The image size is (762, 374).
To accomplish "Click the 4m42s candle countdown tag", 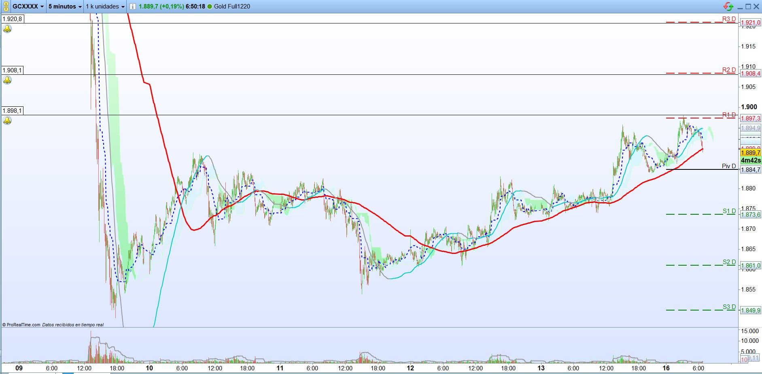I will 750,161.
